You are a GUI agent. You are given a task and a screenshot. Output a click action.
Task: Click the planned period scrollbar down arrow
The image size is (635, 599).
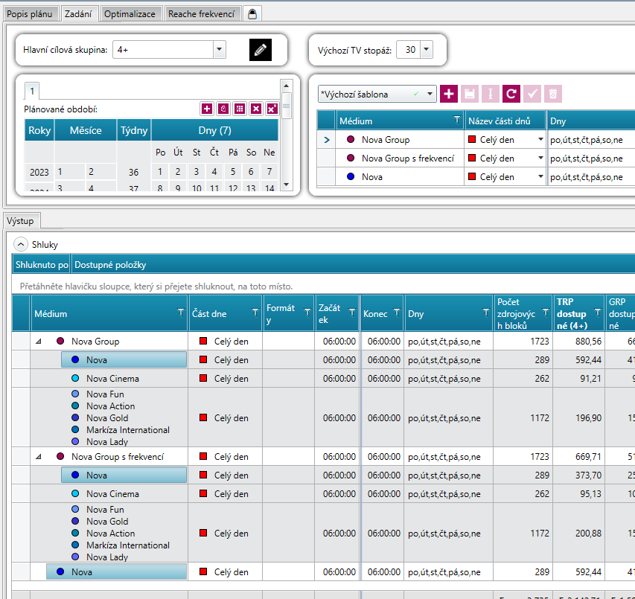(286, 184)
